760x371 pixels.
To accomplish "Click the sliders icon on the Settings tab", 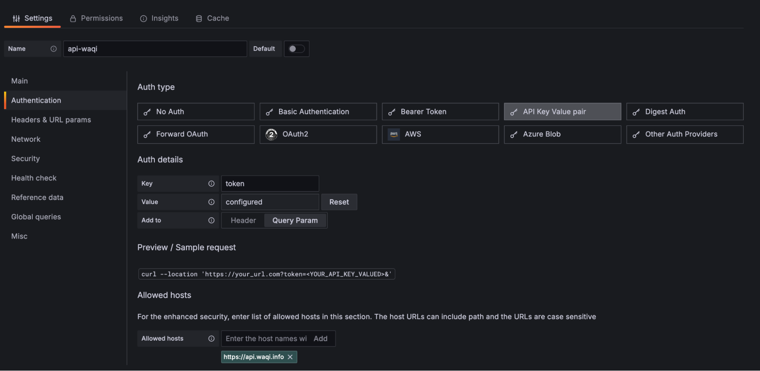I will coord(16,18).
